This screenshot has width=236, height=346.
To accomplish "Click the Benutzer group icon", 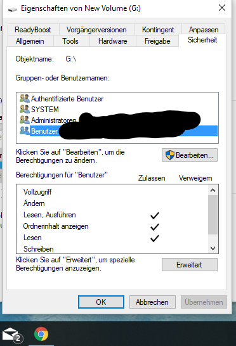I will (25, 131).
